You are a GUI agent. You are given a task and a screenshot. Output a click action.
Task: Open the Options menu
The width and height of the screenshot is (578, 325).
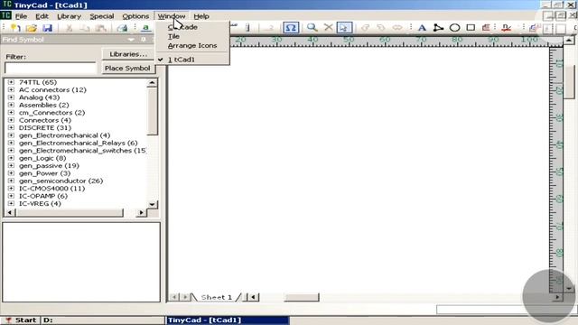coord(135,16)
